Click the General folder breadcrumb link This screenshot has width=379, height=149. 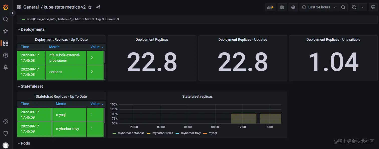pos(31,7)
